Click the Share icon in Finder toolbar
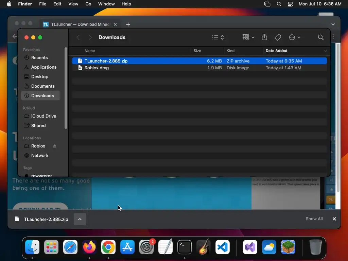This screenshot has width=348, height=261. tap(264, 37)
